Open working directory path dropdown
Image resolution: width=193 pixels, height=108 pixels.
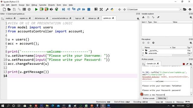[181, 9]
